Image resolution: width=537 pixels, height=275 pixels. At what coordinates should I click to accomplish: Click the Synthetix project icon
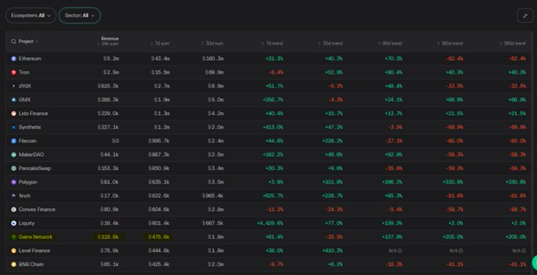(14, 127)
